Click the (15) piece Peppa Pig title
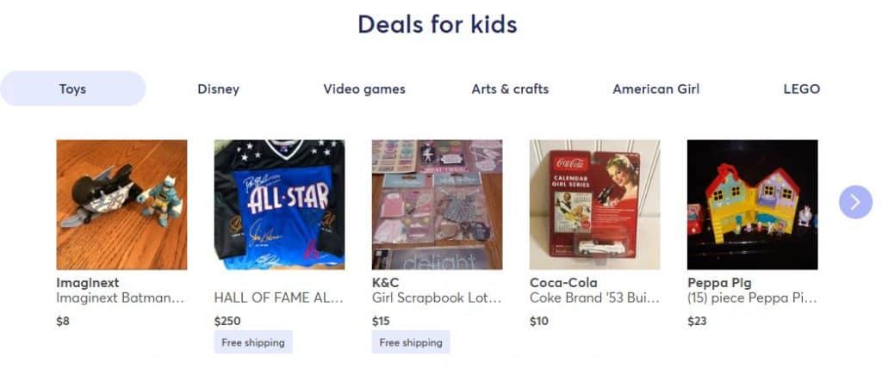This screenshot has height=368, width=882. 752,297
